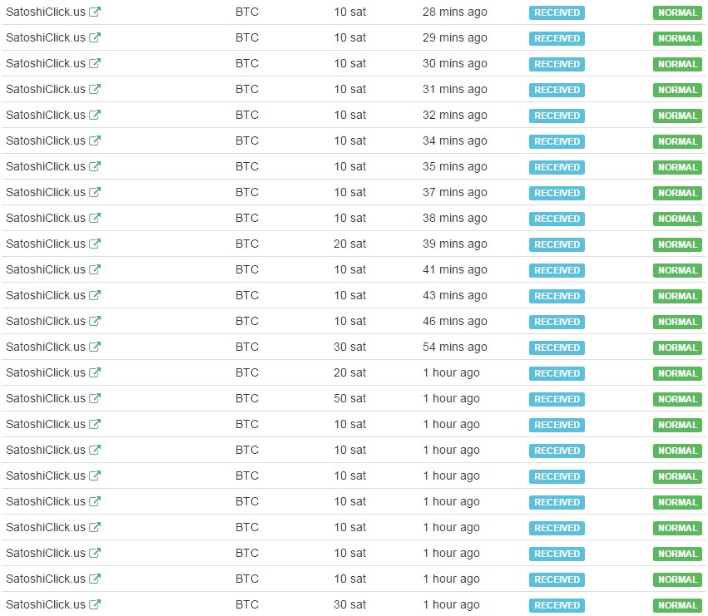
Task: Click RECEIVED badge in 32 mins ago row
Action: (x=557, y=116)
